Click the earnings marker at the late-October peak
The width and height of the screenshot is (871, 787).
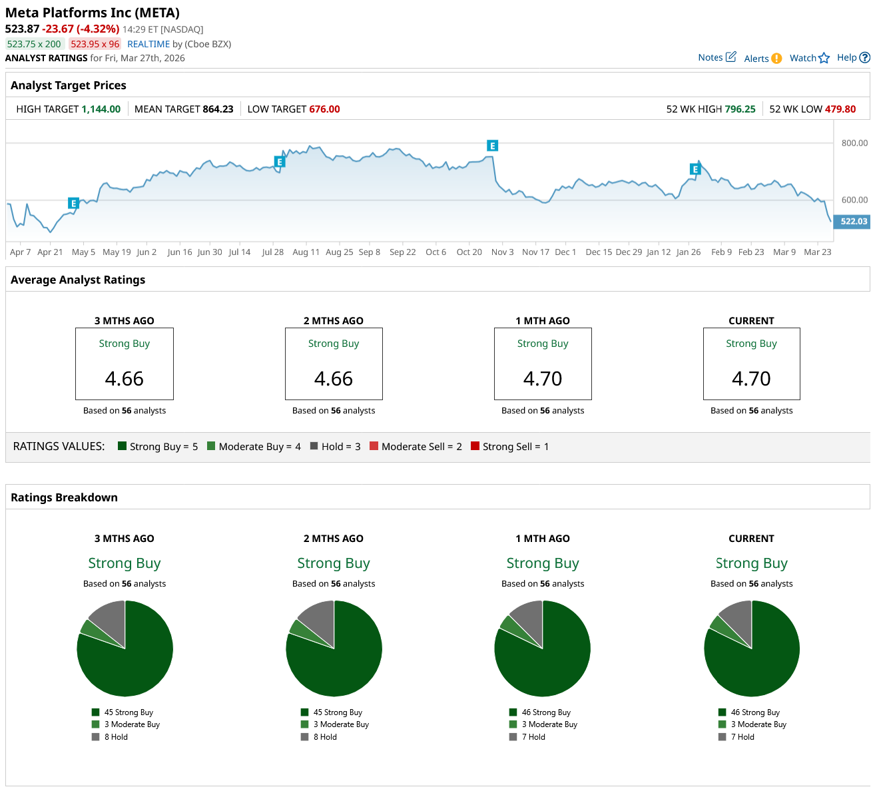click(x=492, y=146)
